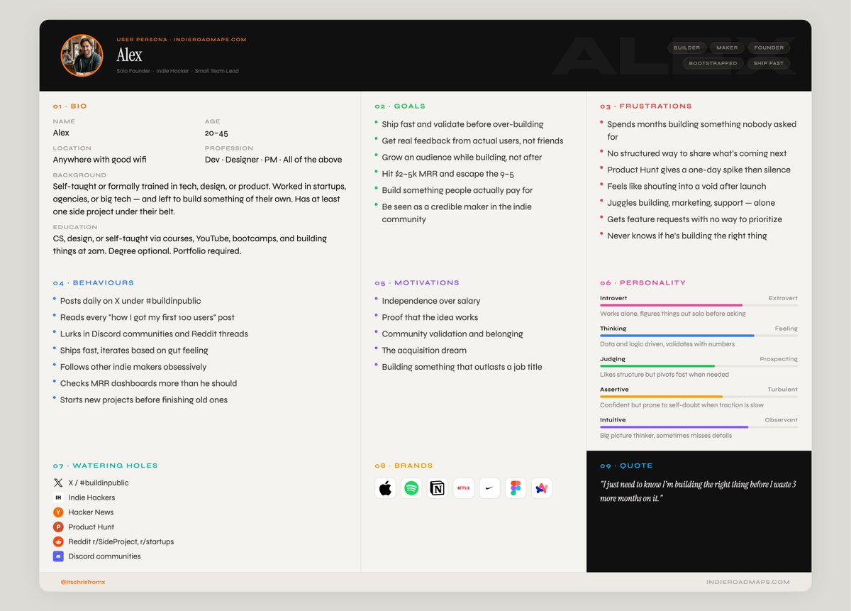Click motivation 'Community validation and belonging'
Viewport: 851px width, 611px height.
tap(452, 334)
